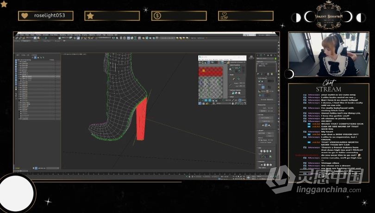Click Quick Peel icon in Peel rollout
The width and height of the screenshot is (375, 213).
(x=262, y=151)
